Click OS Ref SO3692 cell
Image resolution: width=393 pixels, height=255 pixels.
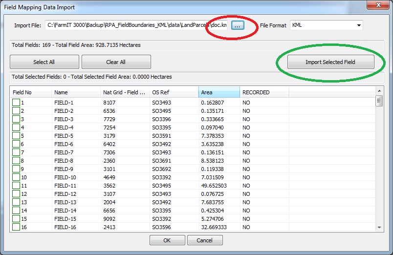tap(162, 169)
